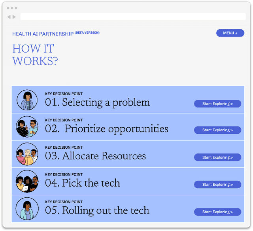The height and width of the screenshot is (231, 253).
Task: Select the '01. Selecting a problem' heading
Action: tap(97, 102)
